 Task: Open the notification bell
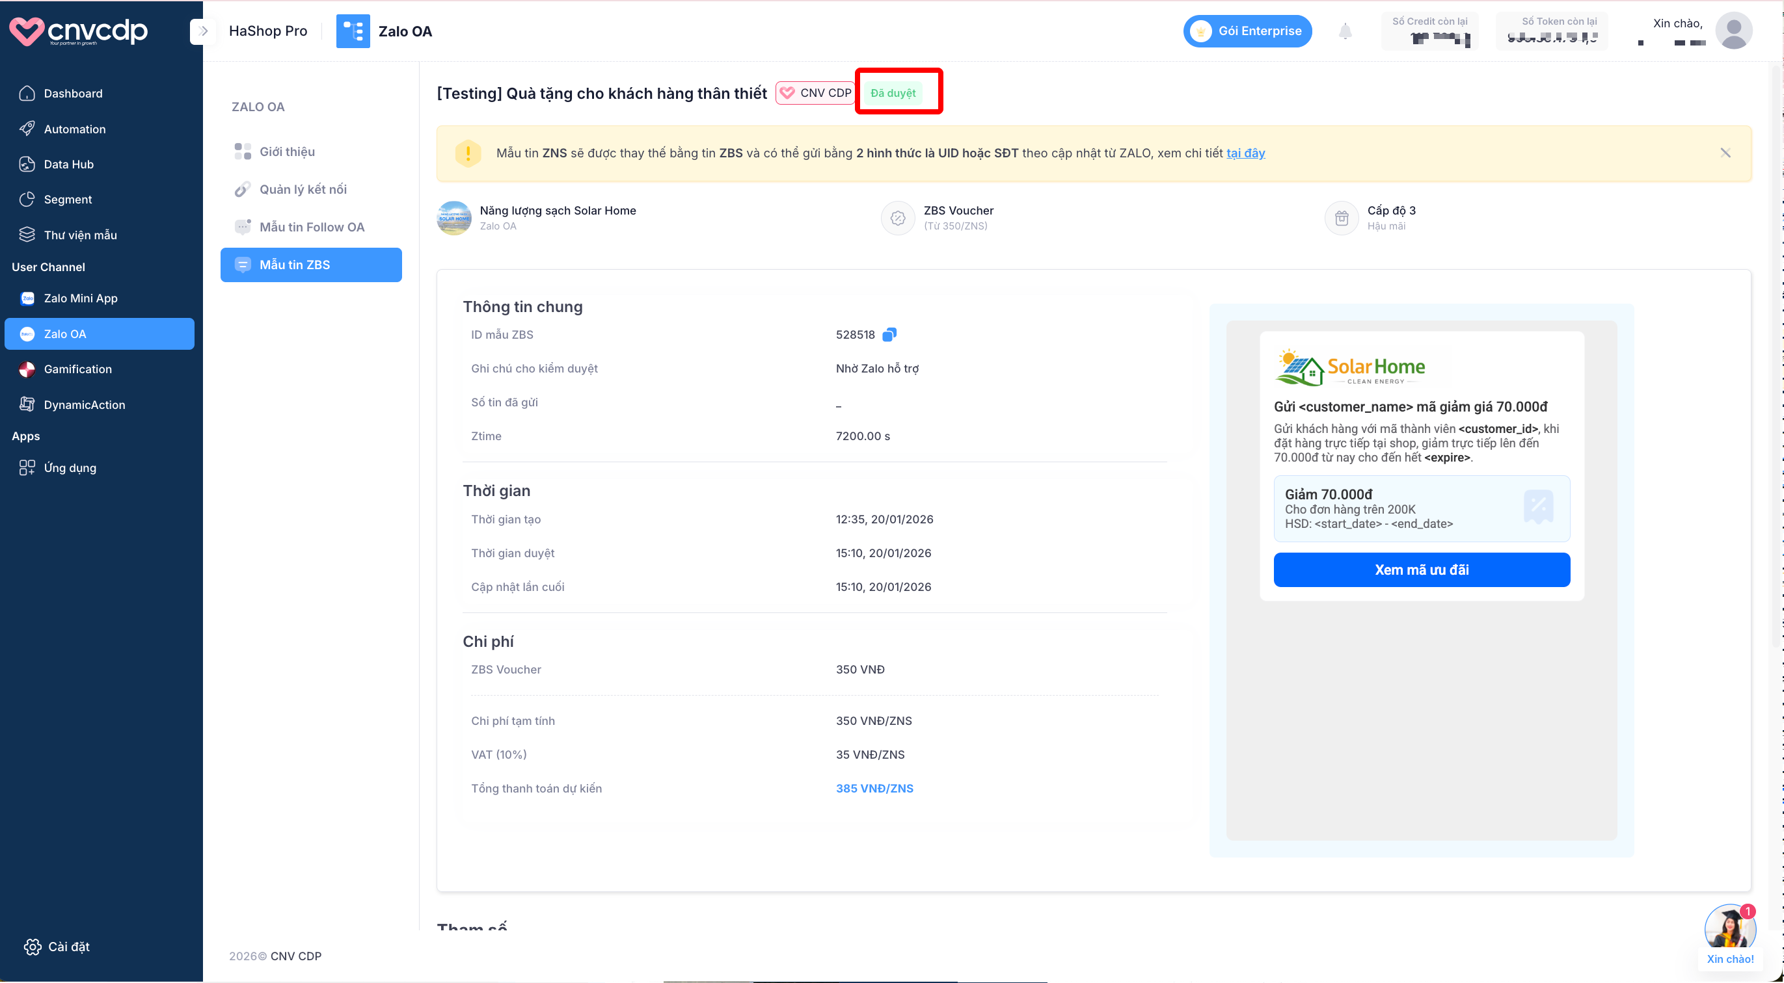(1344, 31)
